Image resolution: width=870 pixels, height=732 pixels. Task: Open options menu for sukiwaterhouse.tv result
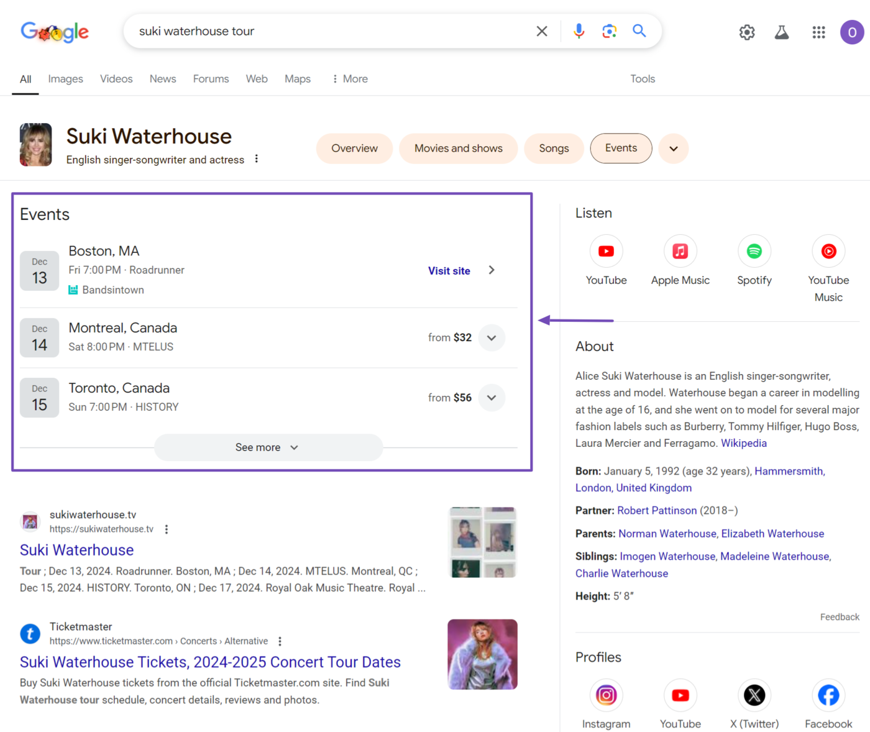[166, 529]
